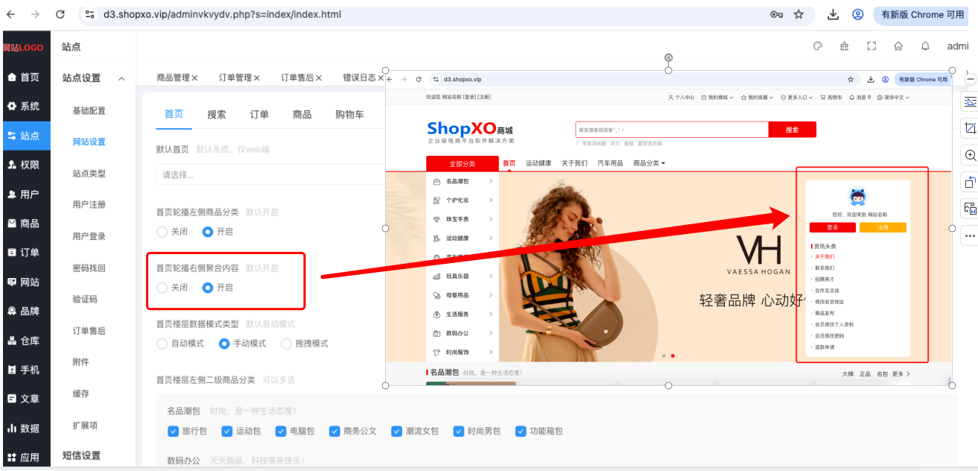Uncheck the 旅行包 checkbox
978x471 pixels.
pos(174,431)
